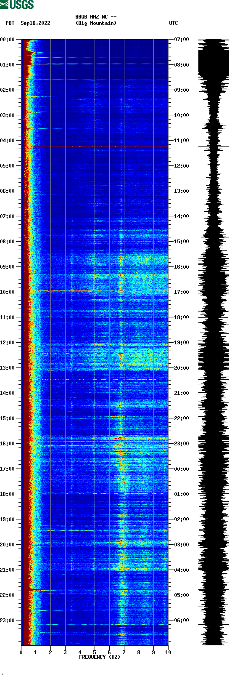232x679 pixels.
Task: Click the 19:00 label on the UTC axis
Action: coord(182,343)
